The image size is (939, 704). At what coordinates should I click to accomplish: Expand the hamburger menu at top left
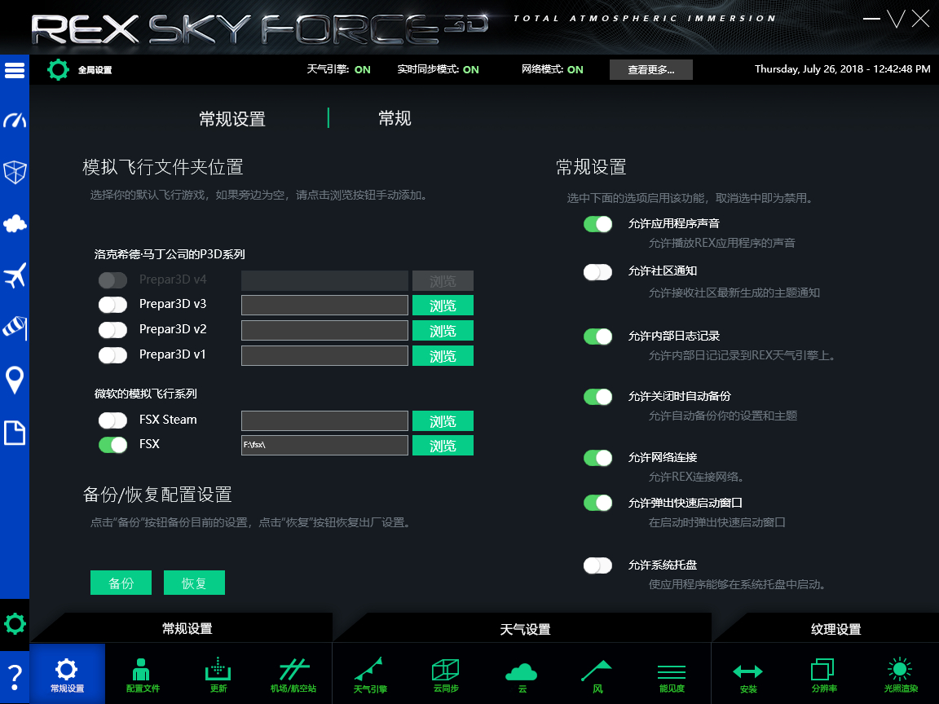click(x=15, y=70)
